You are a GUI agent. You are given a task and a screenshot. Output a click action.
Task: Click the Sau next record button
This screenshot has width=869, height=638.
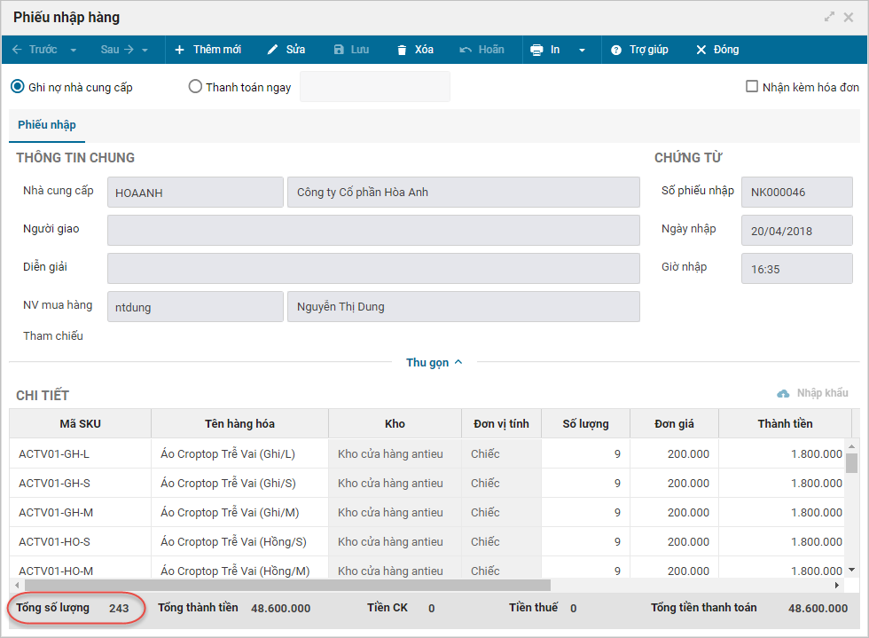[116, 50]
